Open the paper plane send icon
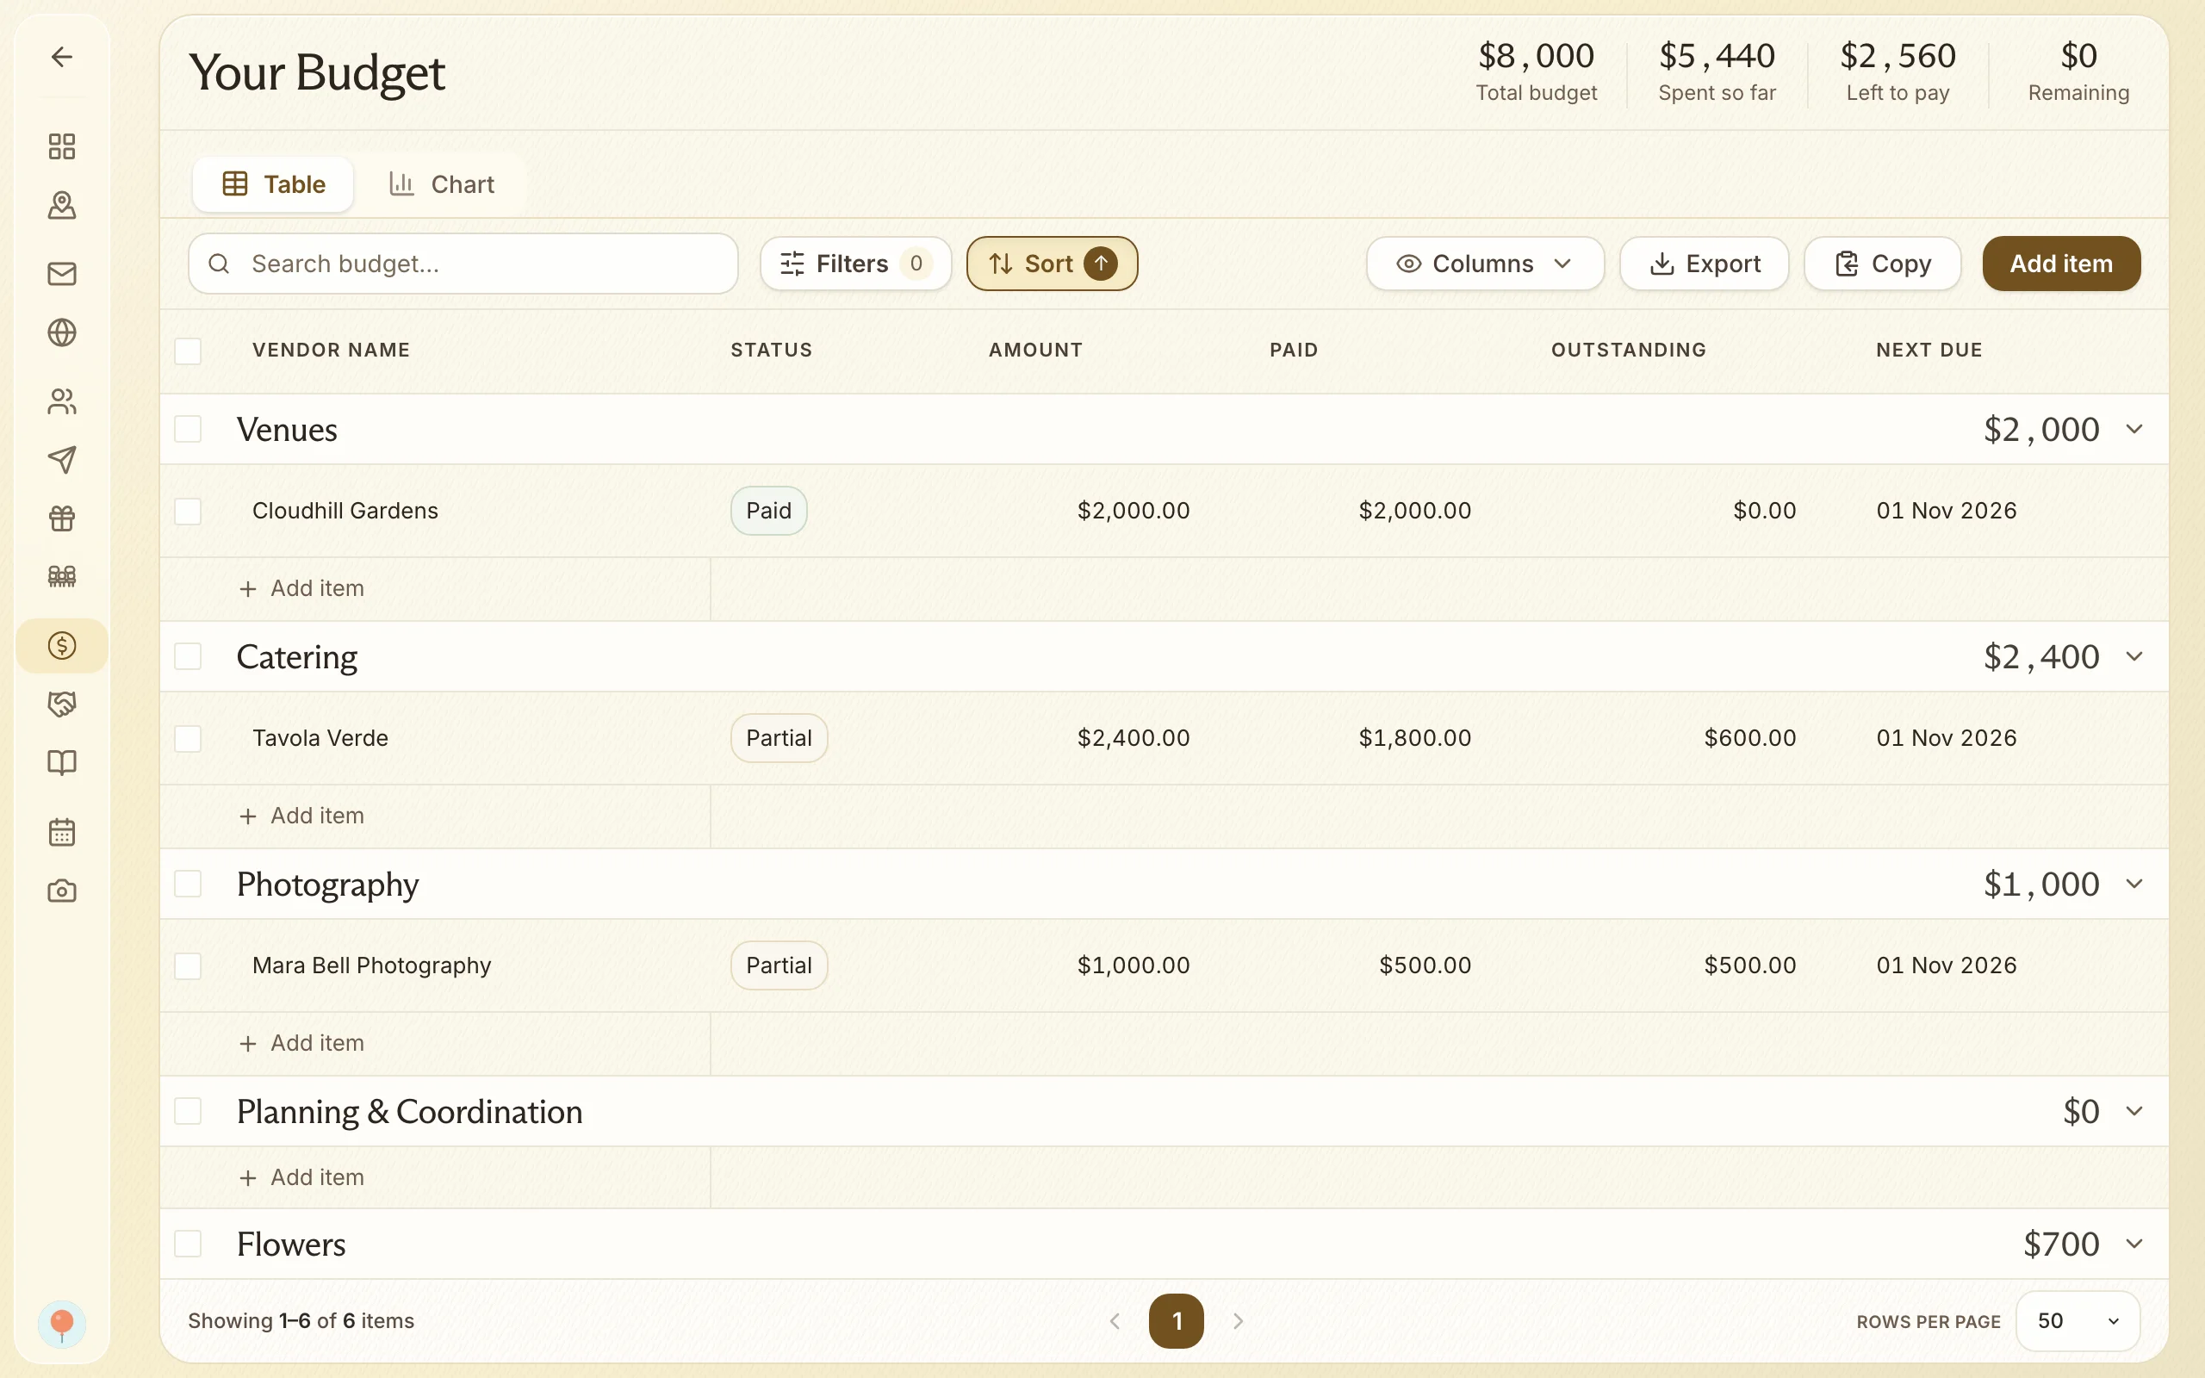Screen dimensions: 2205x1378 point(62,459)
